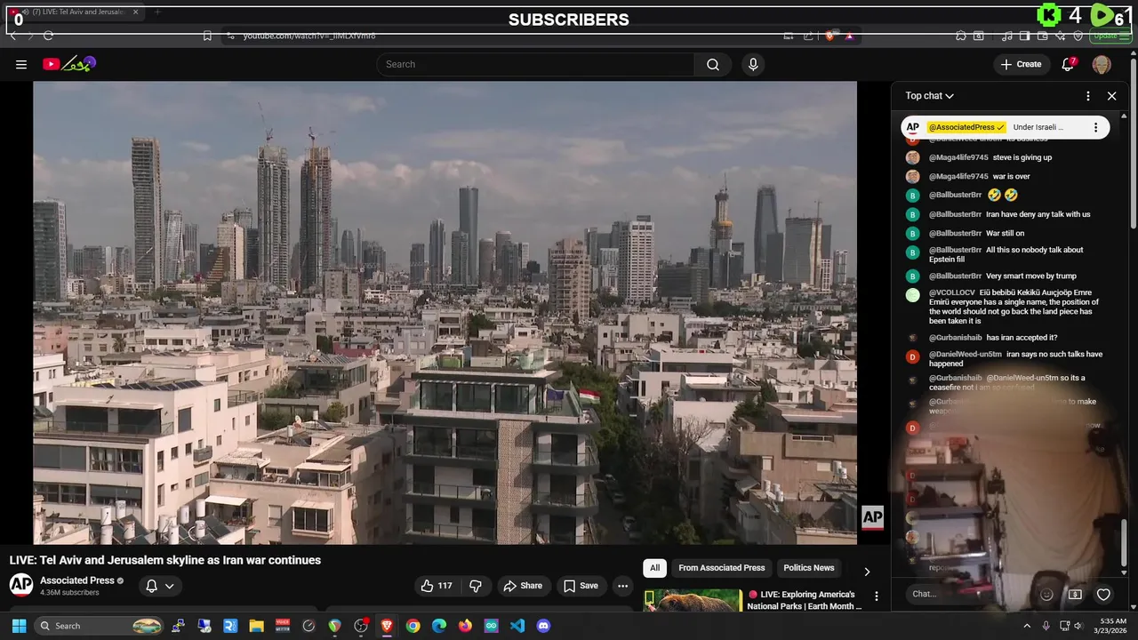Dislike the video with thumbs down
The image size is (1138, 640).
coord(476,586)
